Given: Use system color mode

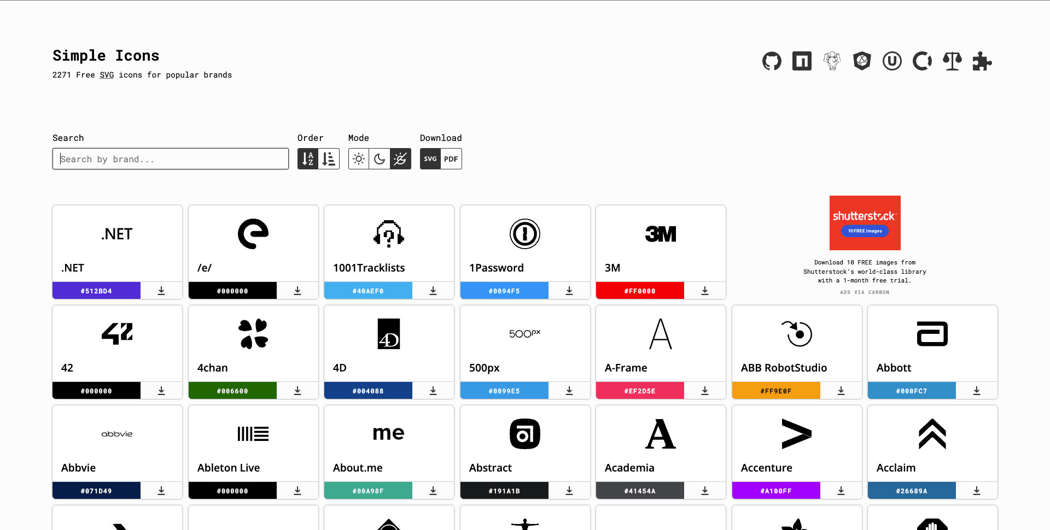Looking at the screenshot, I should (x=400, y=159).
